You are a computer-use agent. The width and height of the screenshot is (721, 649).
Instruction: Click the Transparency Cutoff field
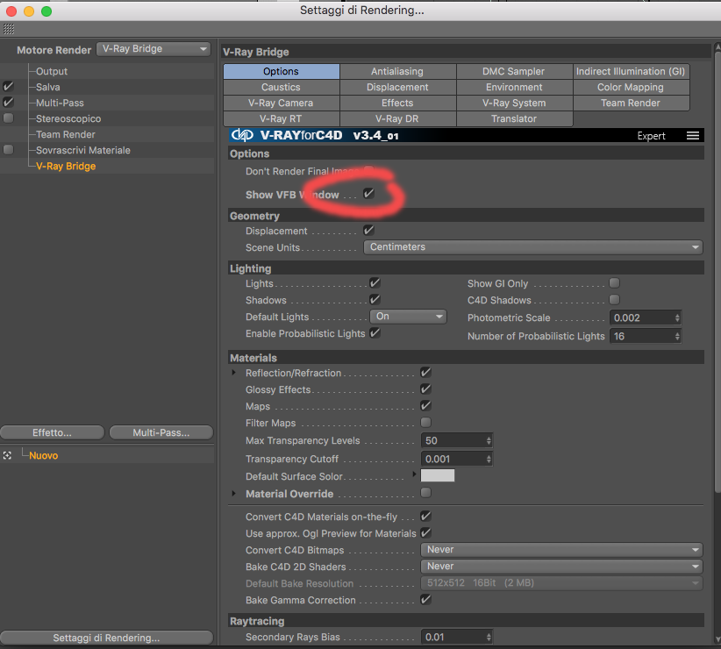pos(457,459)
